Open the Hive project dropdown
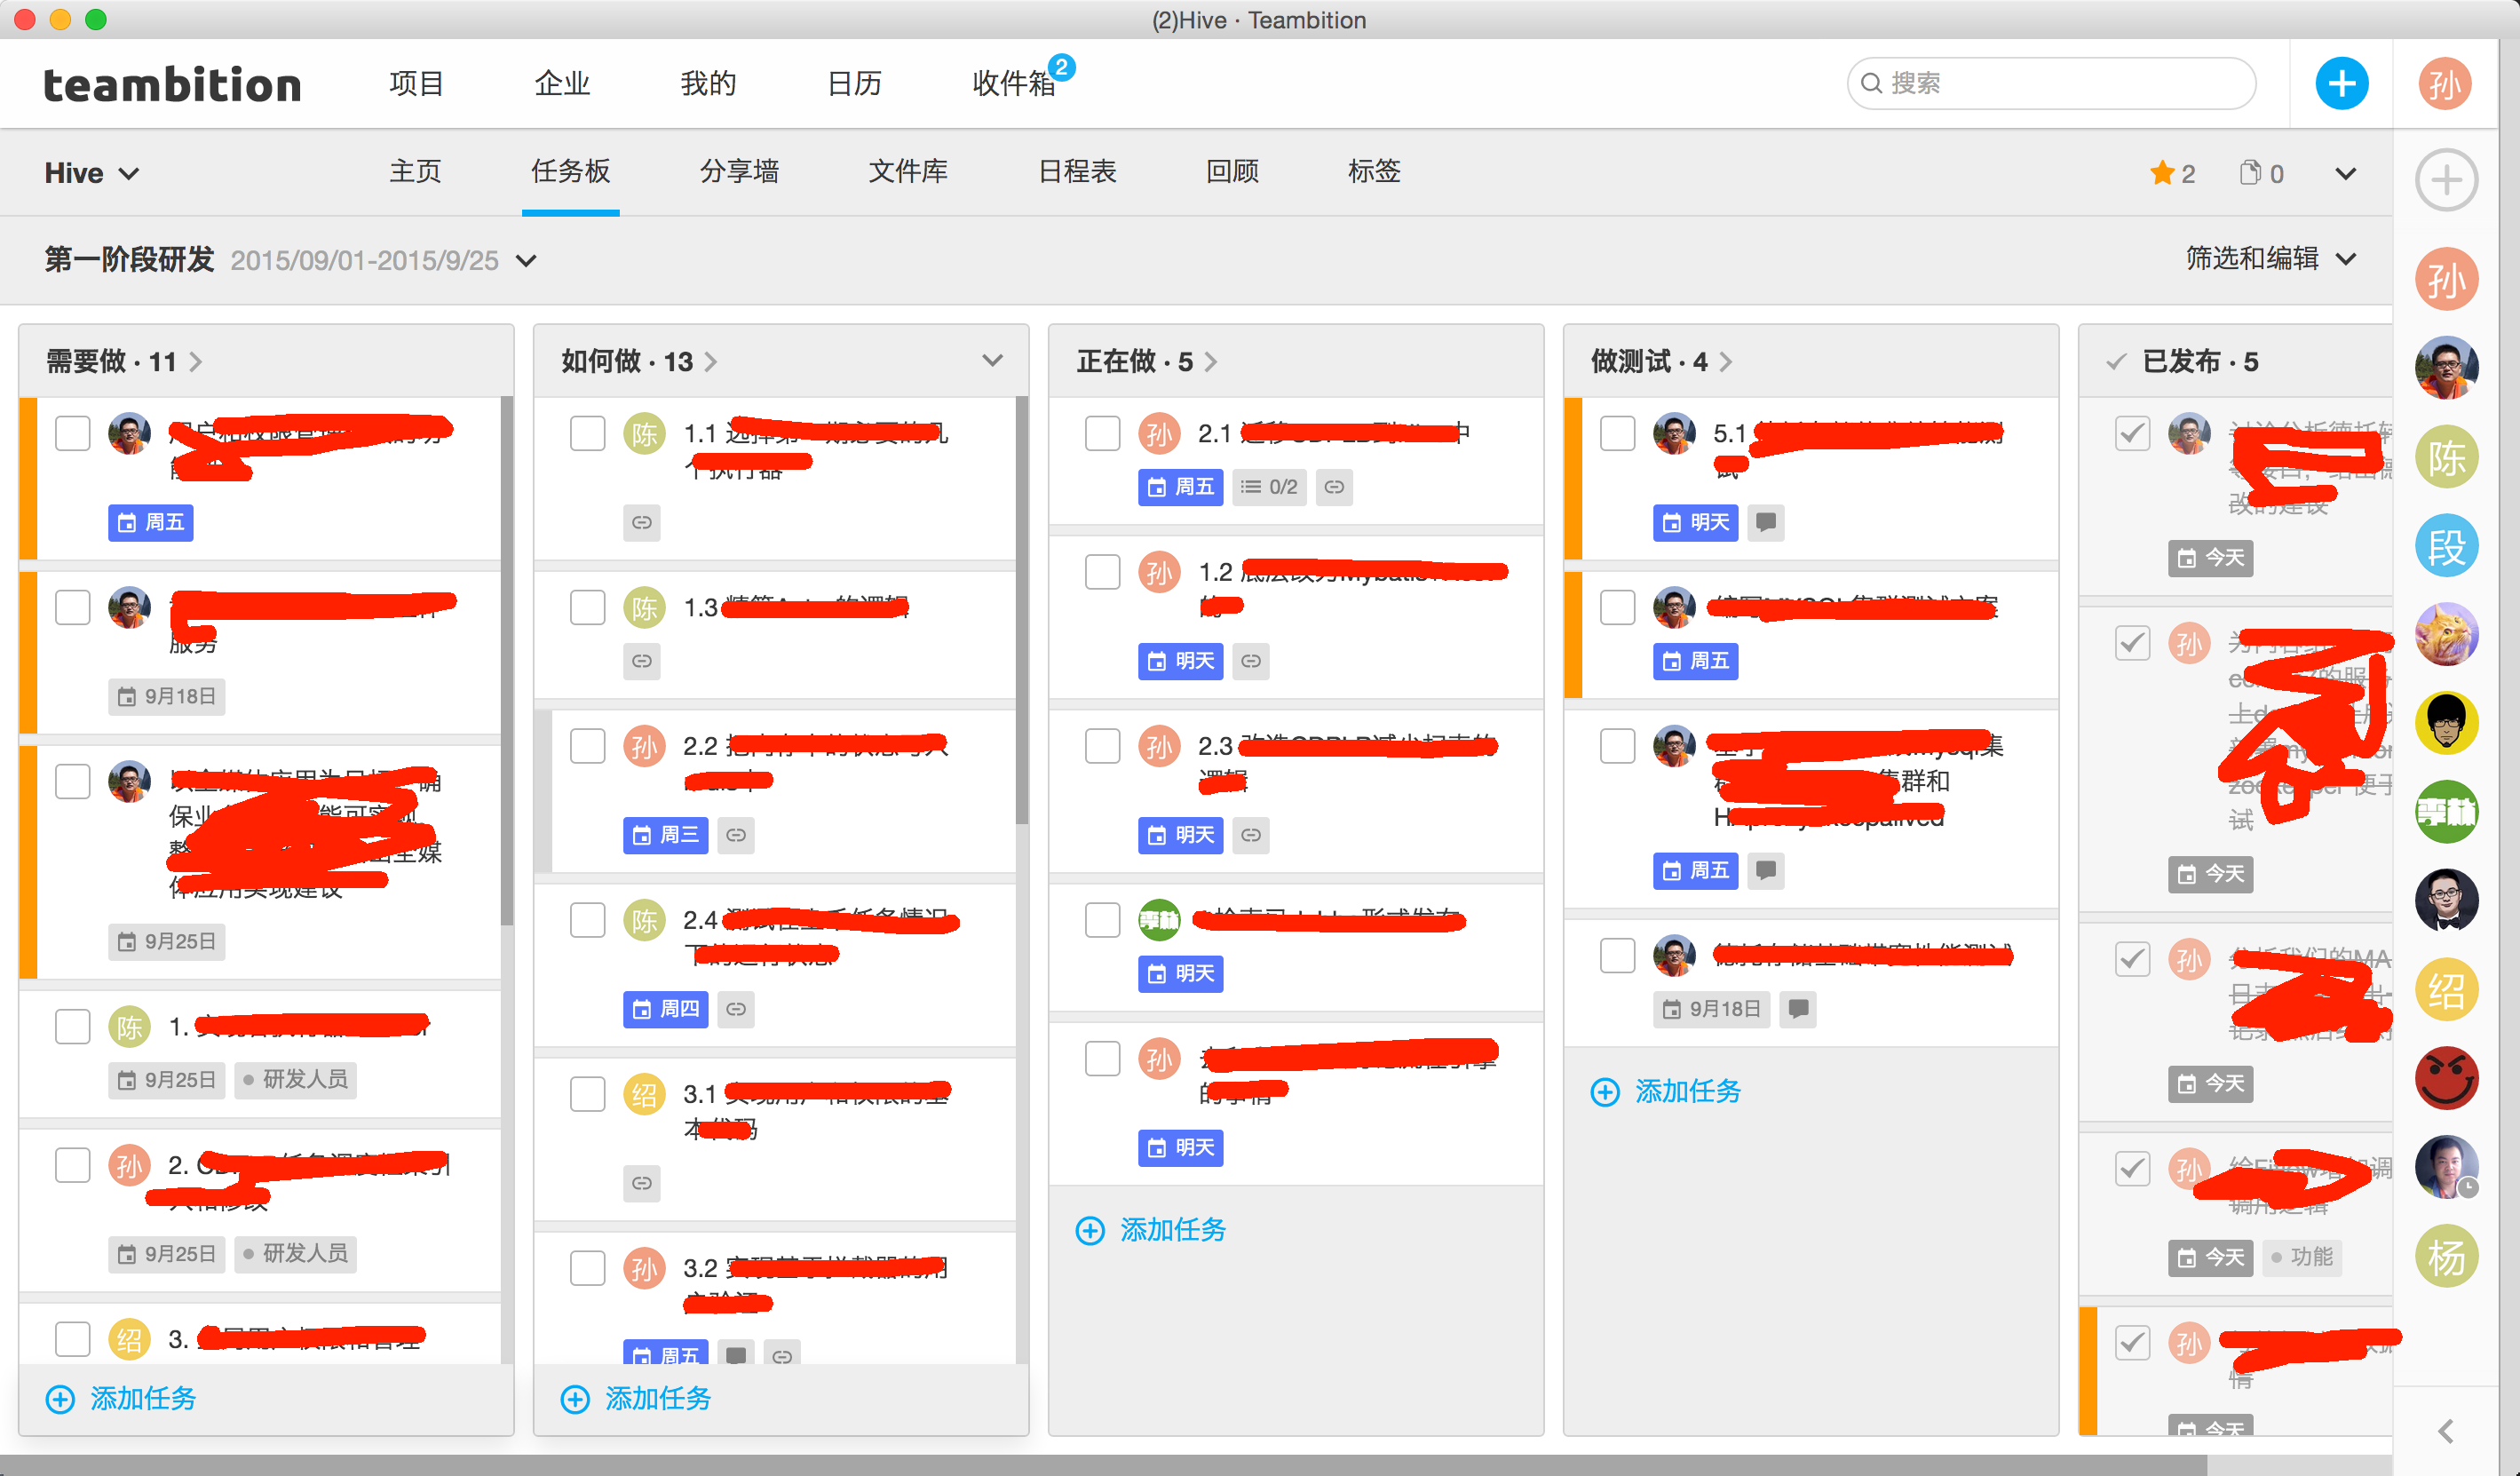 pos(91,174)
